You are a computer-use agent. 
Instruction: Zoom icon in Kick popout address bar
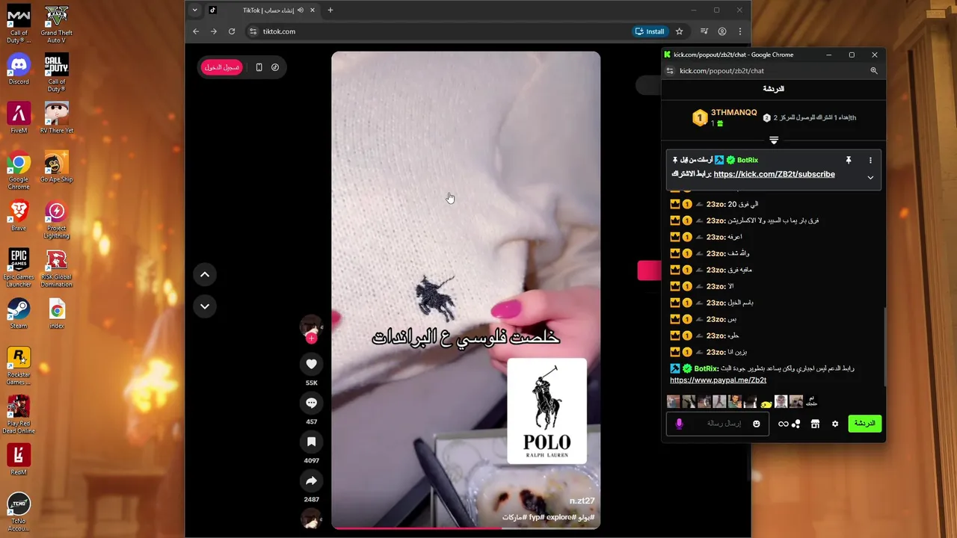click(873, 71)
